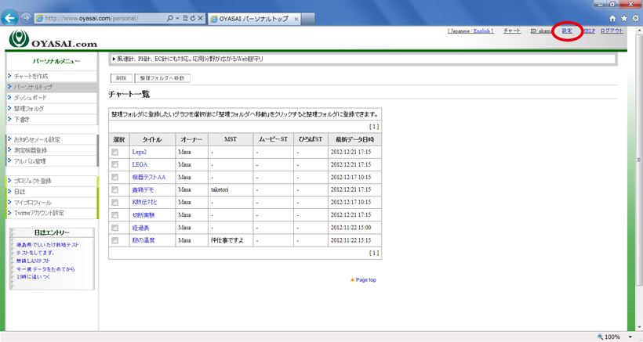This screenshot has height=342, width=643.
Task: Open お知らせメール設定 menu item
Action: tap(37, 139)
